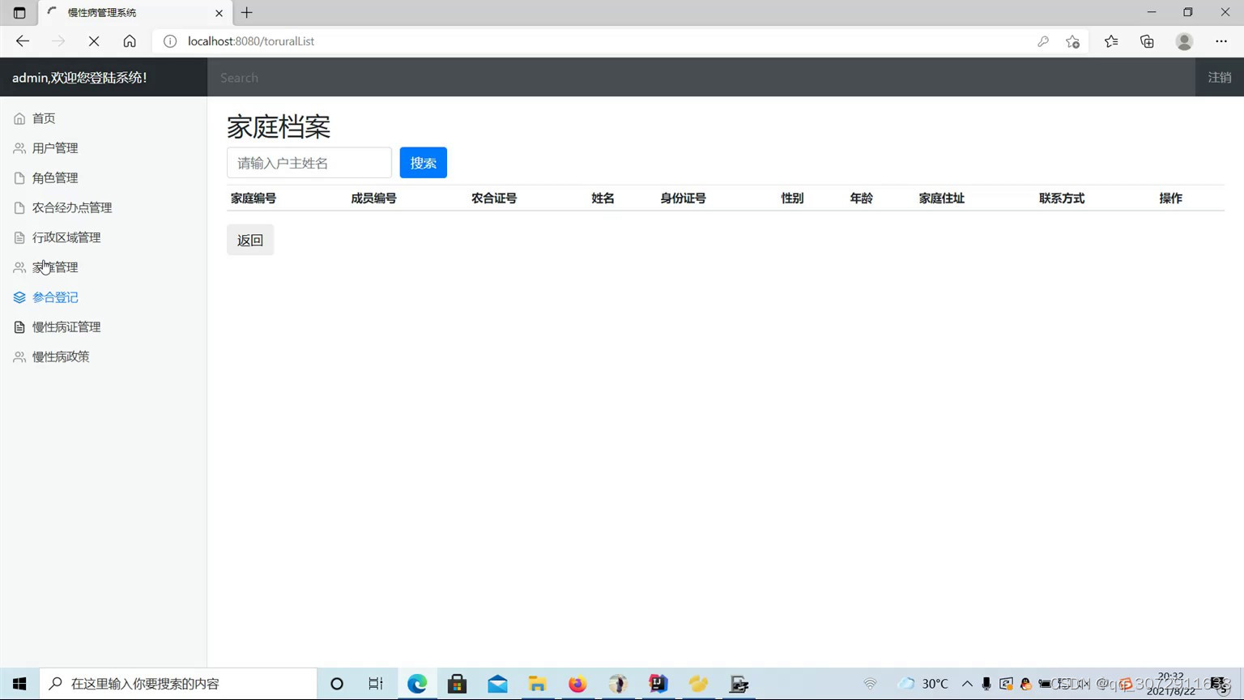
Task: Click the admin welcome header text
Action: (79, 78)
